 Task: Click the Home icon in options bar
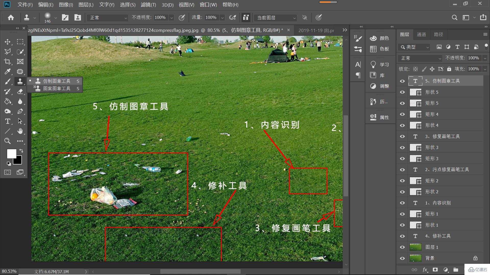pos(11,18)
